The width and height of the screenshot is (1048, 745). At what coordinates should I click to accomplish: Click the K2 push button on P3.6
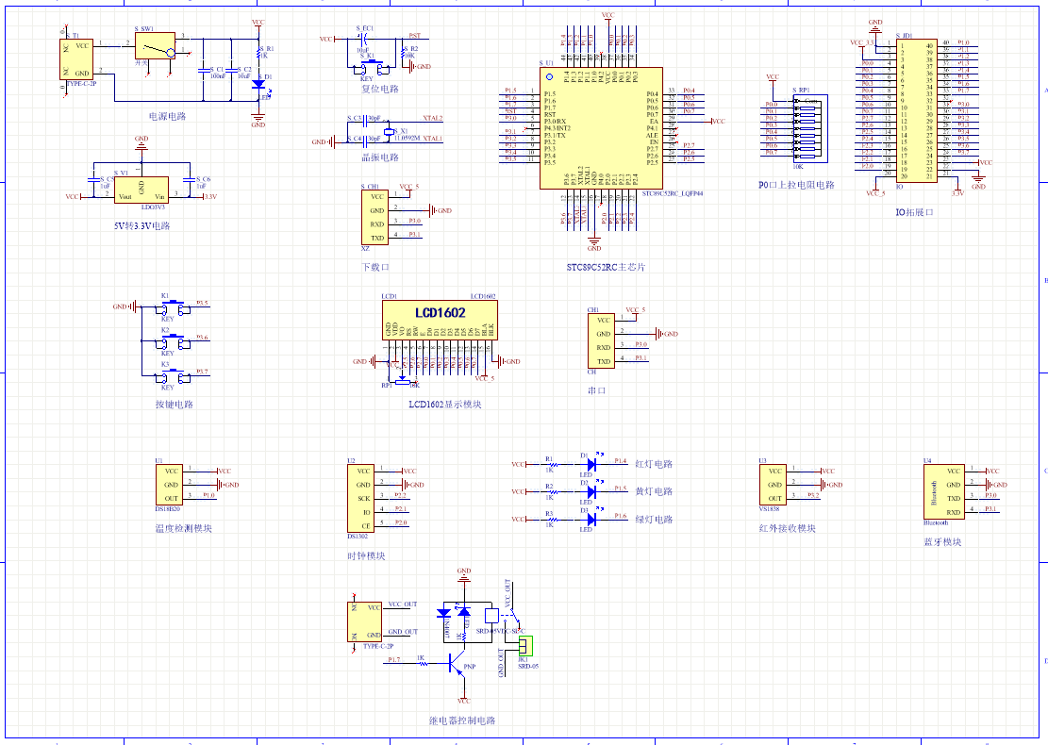click(174, 342)
